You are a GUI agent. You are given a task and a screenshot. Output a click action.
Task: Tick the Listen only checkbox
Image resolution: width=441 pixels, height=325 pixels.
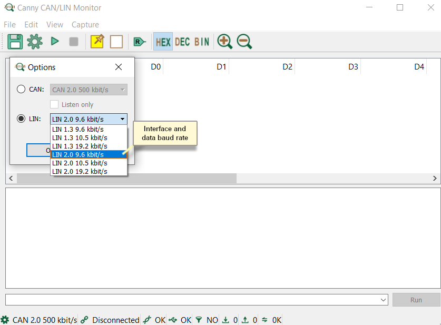tap(54, 104)
